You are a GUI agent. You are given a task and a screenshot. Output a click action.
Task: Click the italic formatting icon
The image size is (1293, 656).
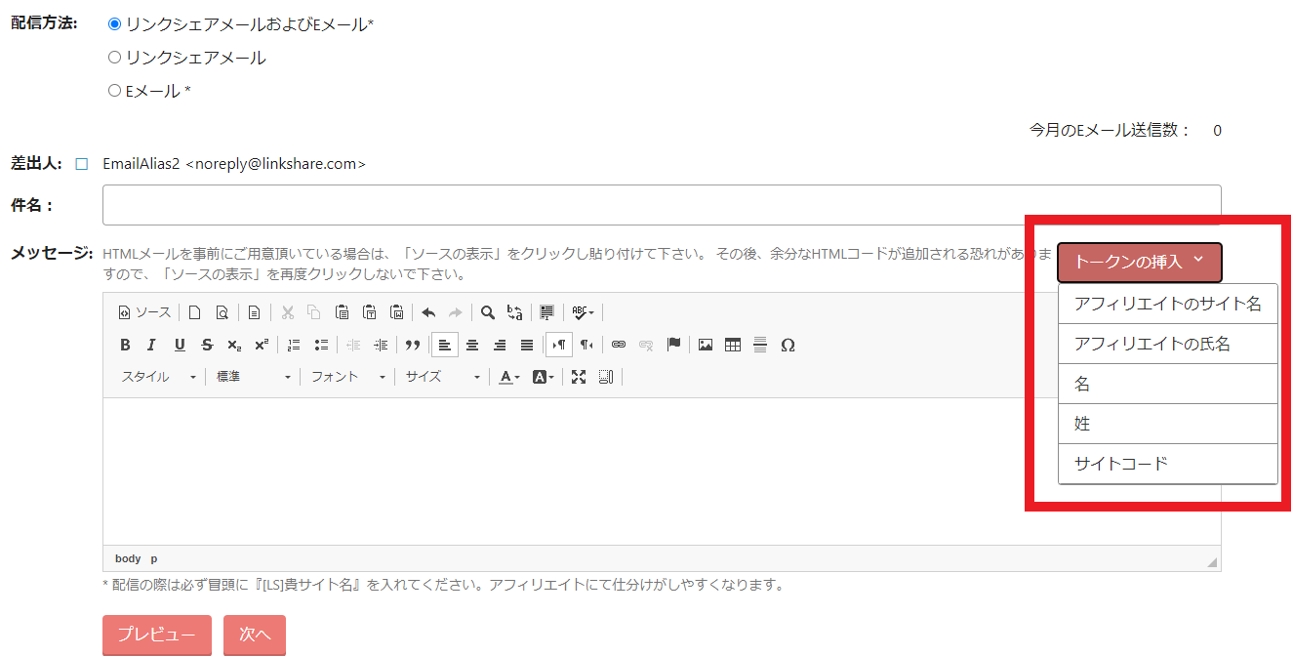(x=151, y=345)
